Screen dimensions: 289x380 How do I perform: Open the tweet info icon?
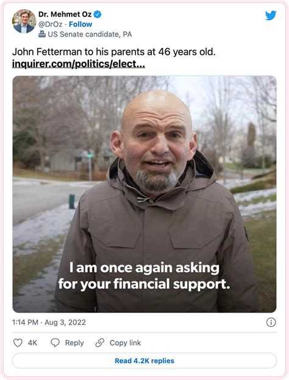[271, 322]
